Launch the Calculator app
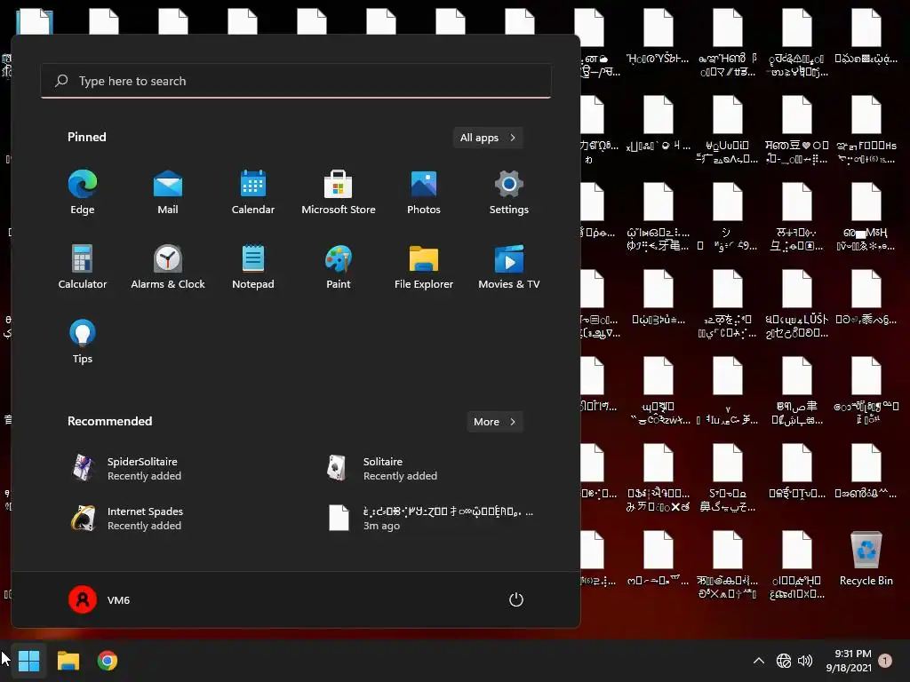Viewport: 910px width, 682px height. (83, 267)
